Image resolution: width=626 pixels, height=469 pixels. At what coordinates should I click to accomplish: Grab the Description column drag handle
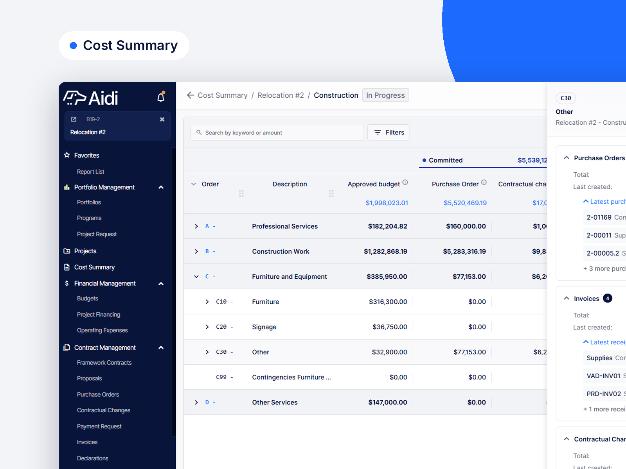331,193
